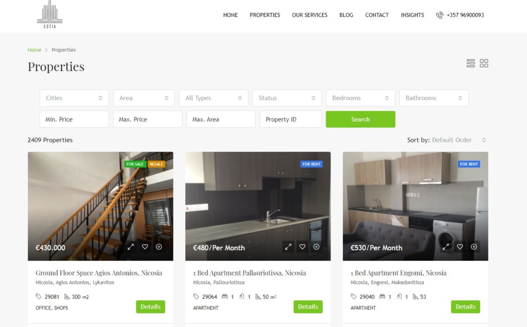Open the Area dropdown filter

click(x=144, y=98)
